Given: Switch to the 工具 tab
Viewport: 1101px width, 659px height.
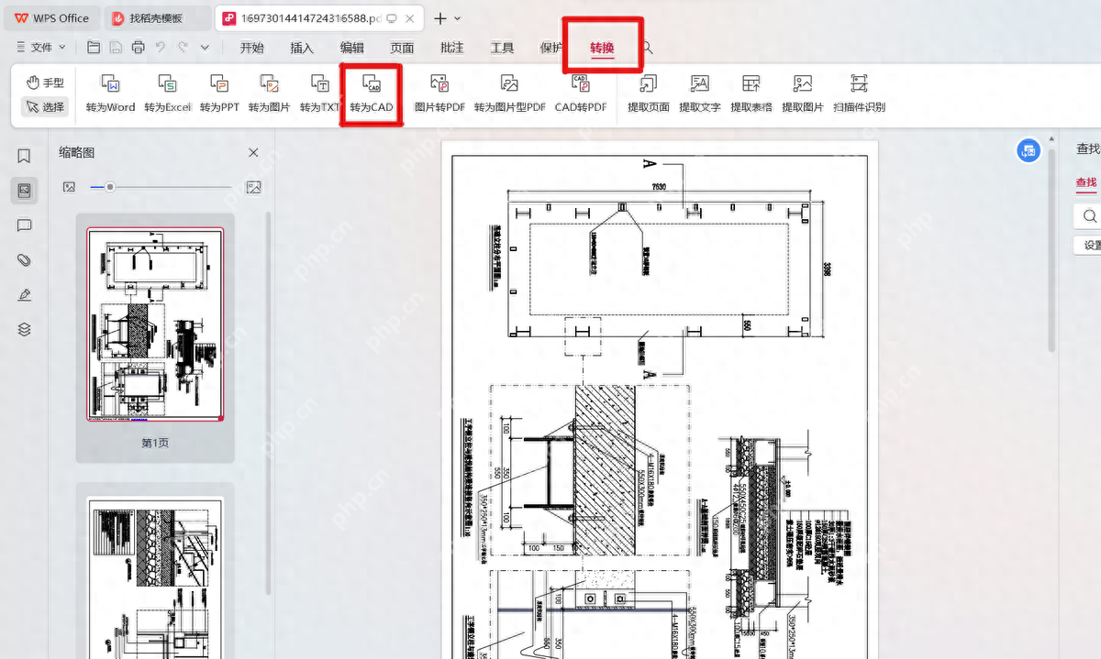Looking at the screenshot, I should [502, 48].
